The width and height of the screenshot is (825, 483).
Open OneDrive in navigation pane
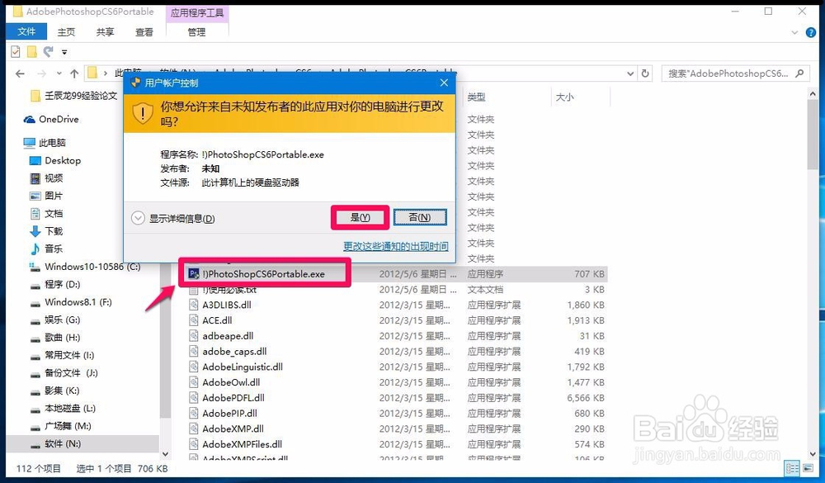tap(51, 119)
